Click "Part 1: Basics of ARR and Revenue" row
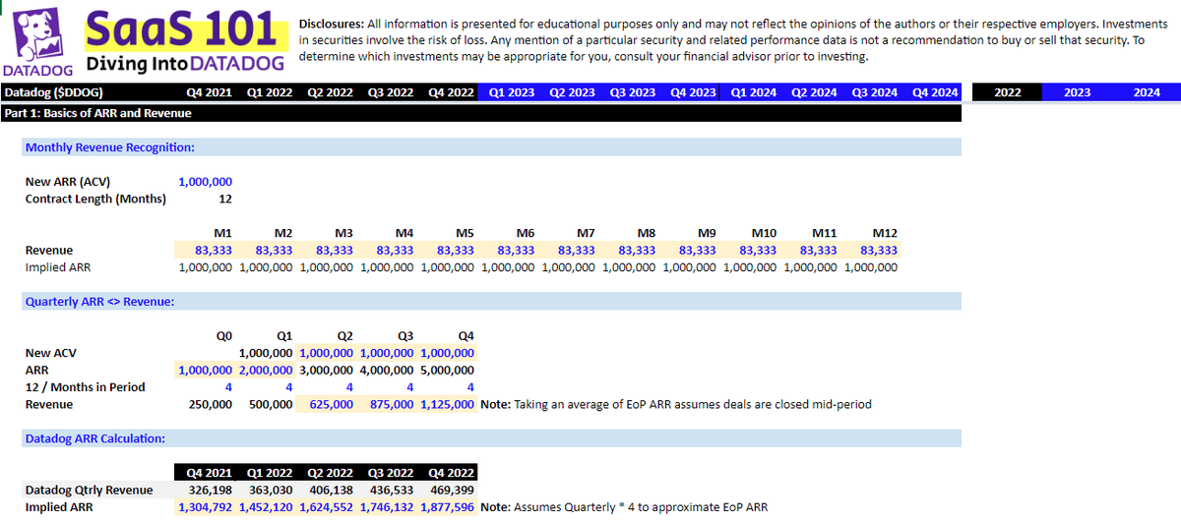Image resolution: width=1181 pixels, height=522 pixels. [x=481, y=113]
